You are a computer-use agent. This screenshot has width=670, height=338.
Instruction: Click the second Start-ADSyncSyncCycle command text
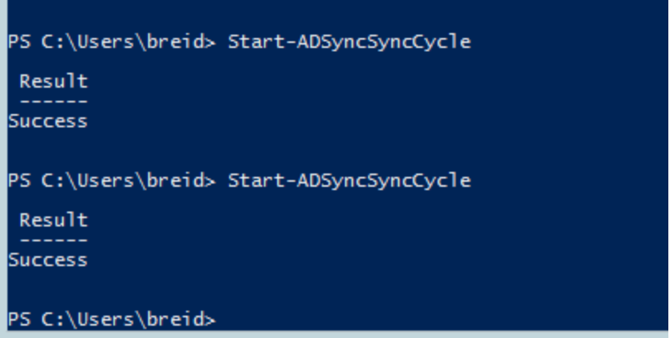pyautogui.click(x=350, y=181)
